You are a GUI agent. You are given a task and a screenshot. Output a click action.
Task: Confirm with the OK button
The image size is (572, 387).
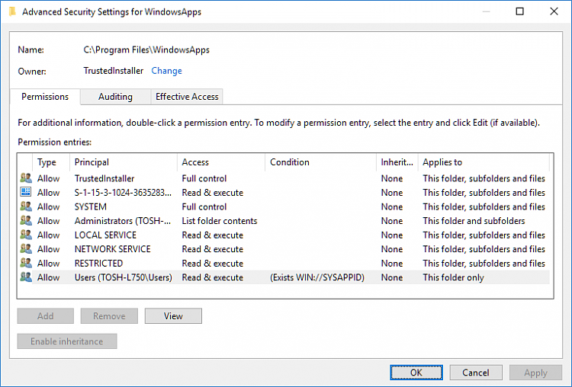tap(416, 373)
